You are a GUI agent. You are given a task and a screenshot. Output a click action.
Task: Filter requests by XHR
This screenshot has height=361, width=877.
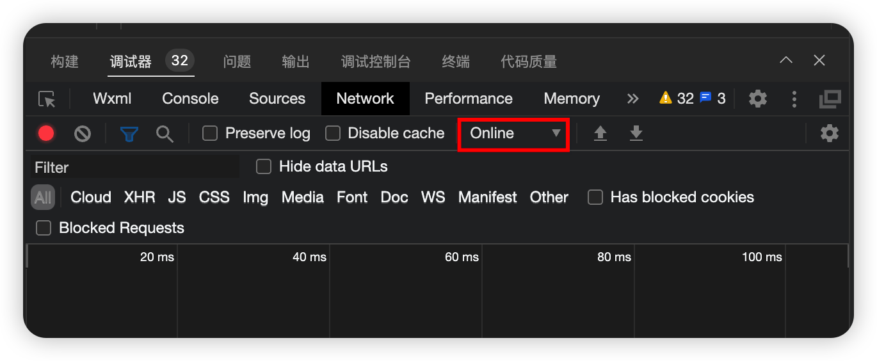tap(140, 197)
